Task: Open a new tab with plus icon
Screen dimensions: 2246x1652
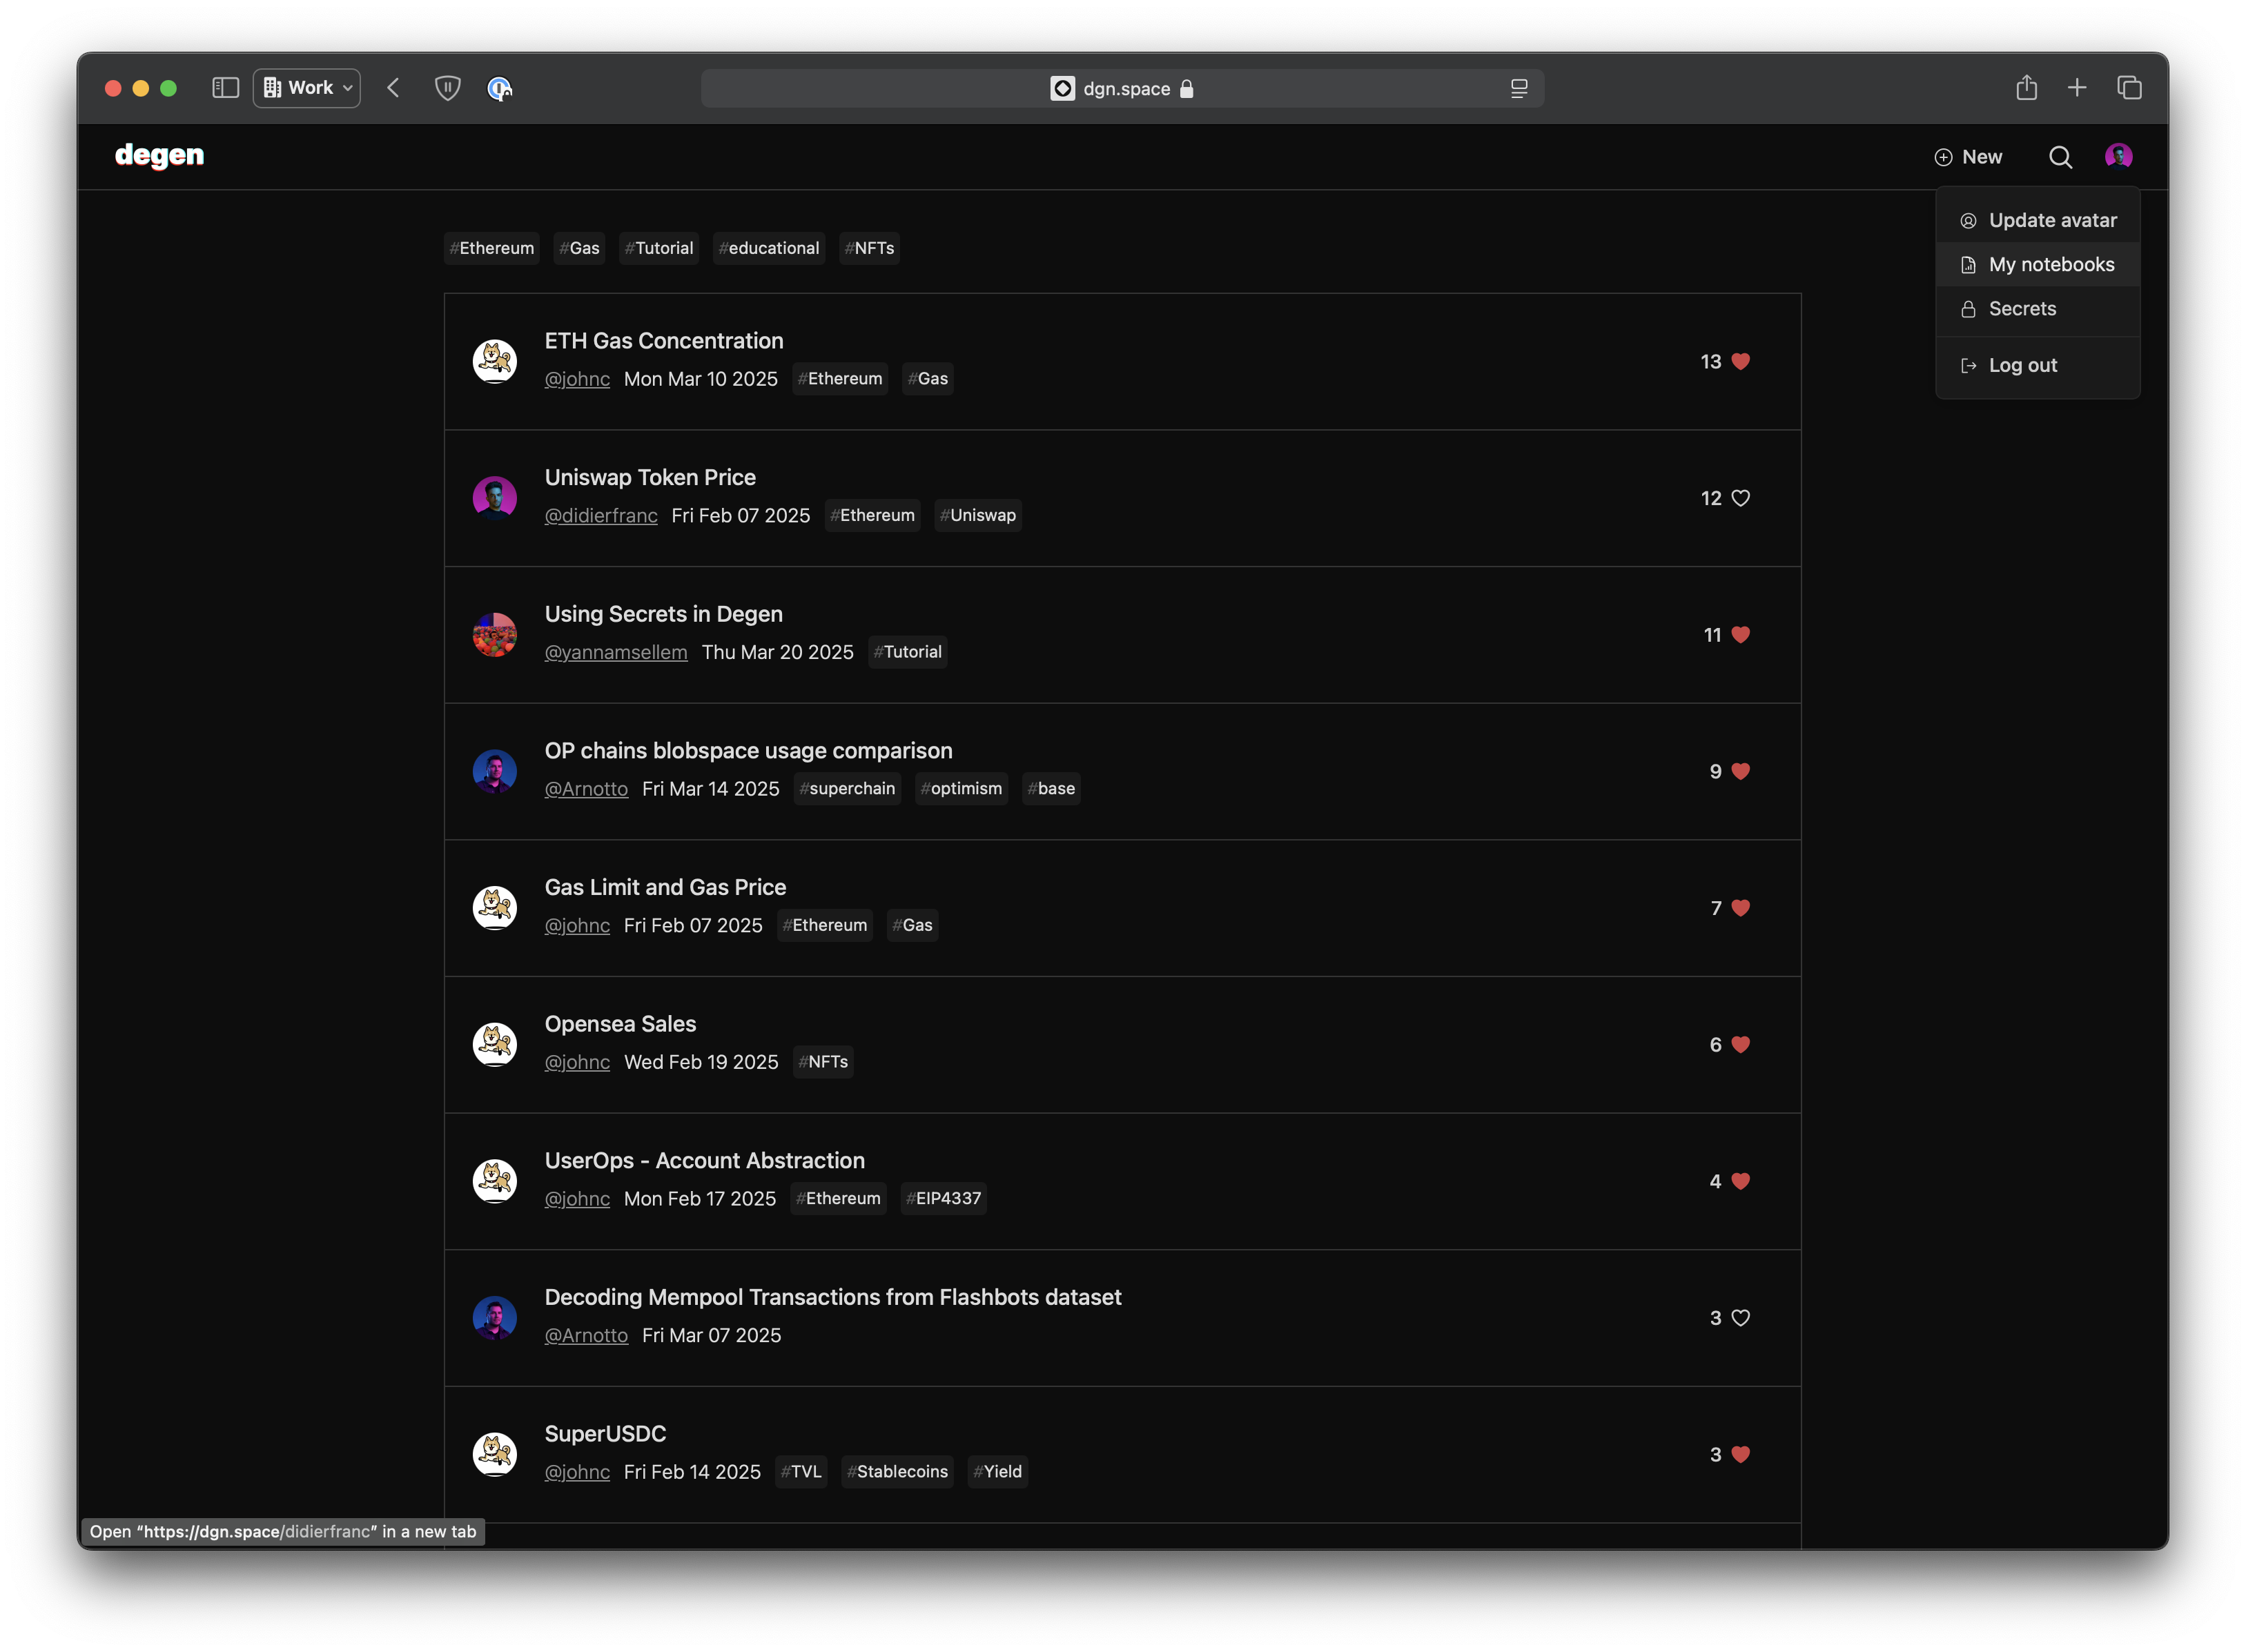Action: tap(2076, 88)
